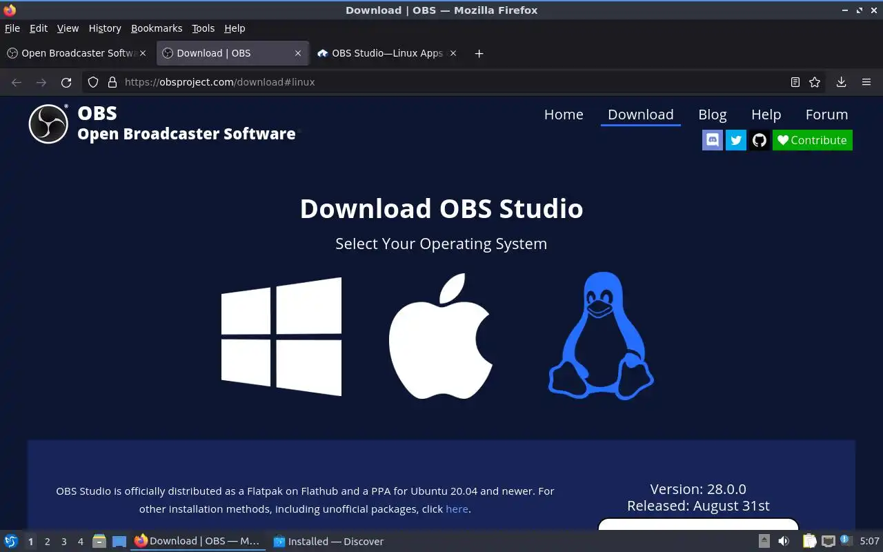Click the tracking protection shield icon

[93, 82]
